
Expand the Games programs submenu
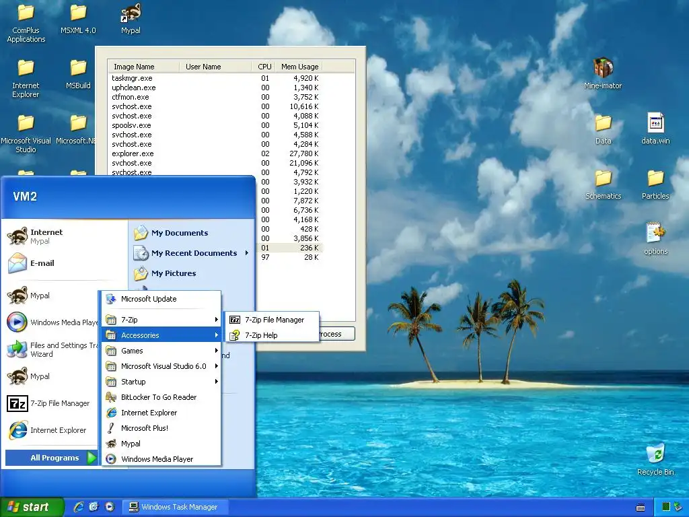point(161,350)
